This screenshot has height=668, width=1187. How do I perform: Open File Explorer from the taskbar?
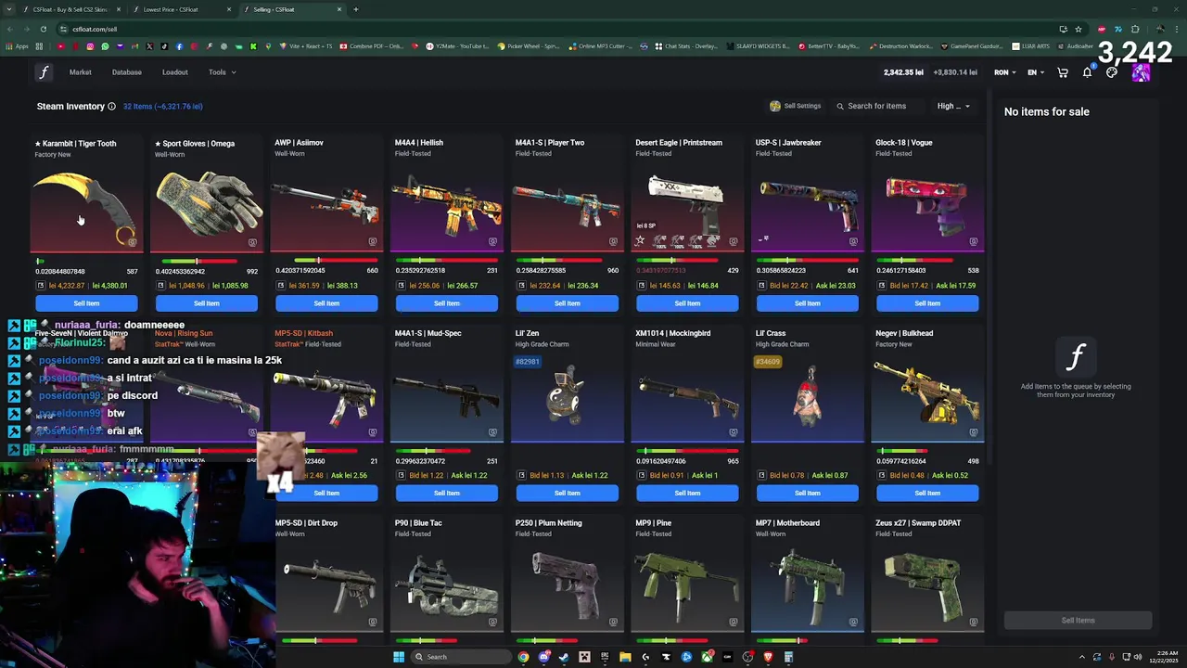click(x=625, y=657)
